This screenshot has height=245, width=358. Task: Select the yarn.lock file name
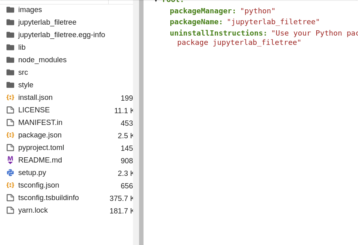click(x=33, y=210)
